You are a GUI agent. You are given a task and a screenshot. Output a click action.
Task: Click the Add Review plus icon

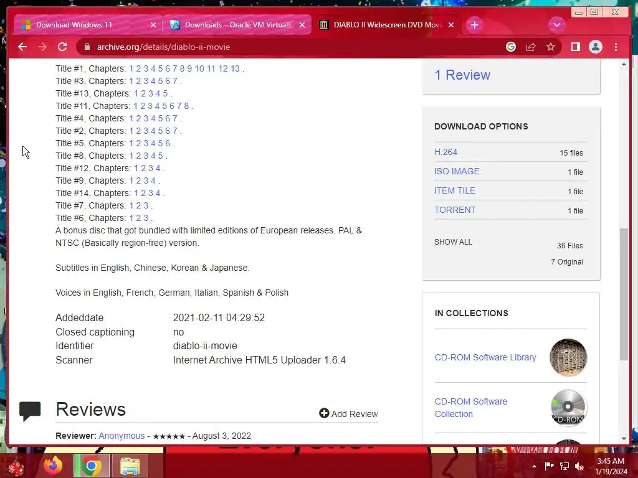click(x=324, y=413)
